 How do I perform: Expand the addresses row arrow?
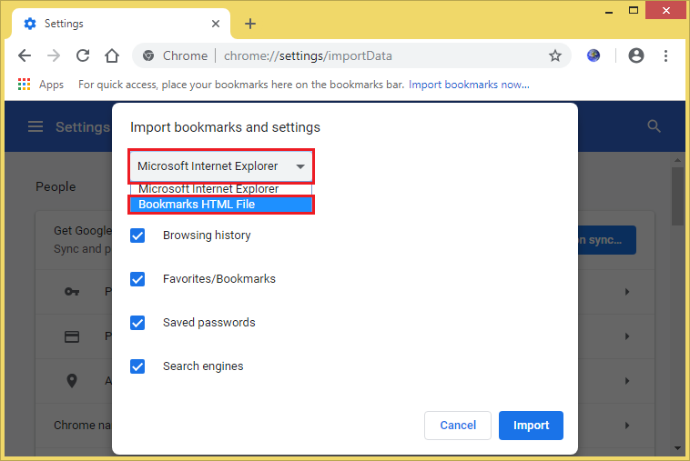pos(627,381)
